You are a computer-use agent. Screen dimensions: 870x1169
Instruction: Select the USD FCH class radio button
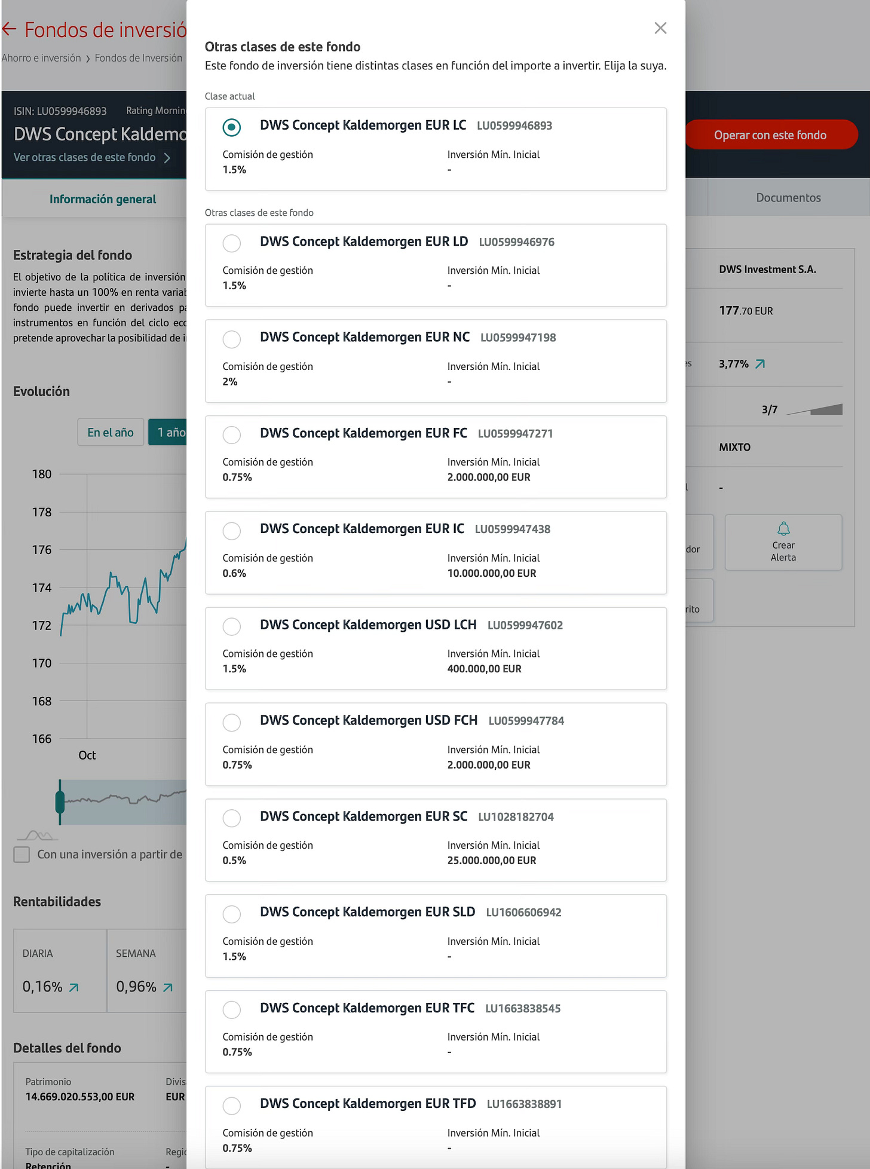coord(232,722)
